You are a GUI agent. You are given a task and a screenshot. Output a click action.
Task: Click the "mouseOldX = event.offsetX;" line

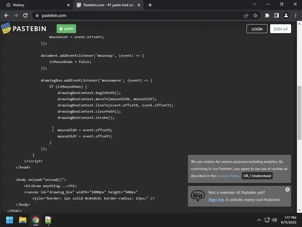coord(85,130)
